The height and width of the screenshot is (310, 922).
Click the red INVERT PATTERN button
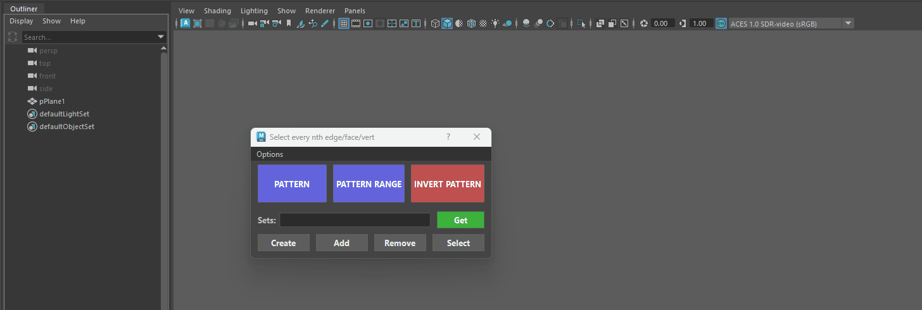[x=448, y=183]
